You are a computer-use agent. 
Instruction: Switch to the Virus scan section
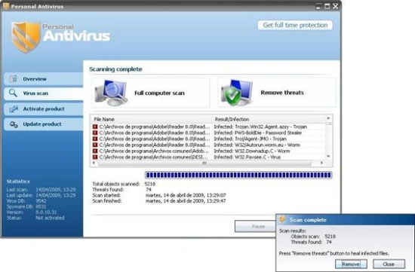[x=44, y=93]
